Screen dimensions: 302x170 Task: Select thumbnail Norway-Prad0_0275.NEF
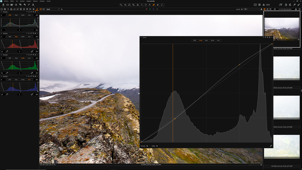282,68
